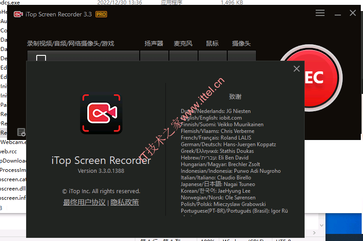This screenshot has height=241, width=363.
Task: Minimize the iTop Screen Recorder window
Action: click(x=338, y=15)
